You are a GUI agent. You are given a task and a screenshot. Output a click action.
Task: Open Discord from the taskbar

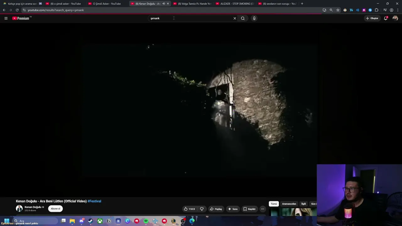[81, 221]
